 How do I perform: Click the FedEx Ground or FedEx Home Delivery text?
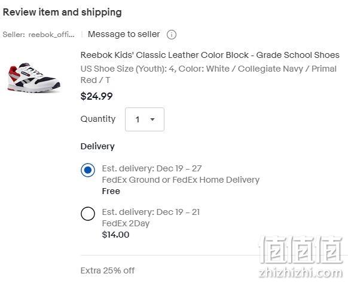pos(181,180)
